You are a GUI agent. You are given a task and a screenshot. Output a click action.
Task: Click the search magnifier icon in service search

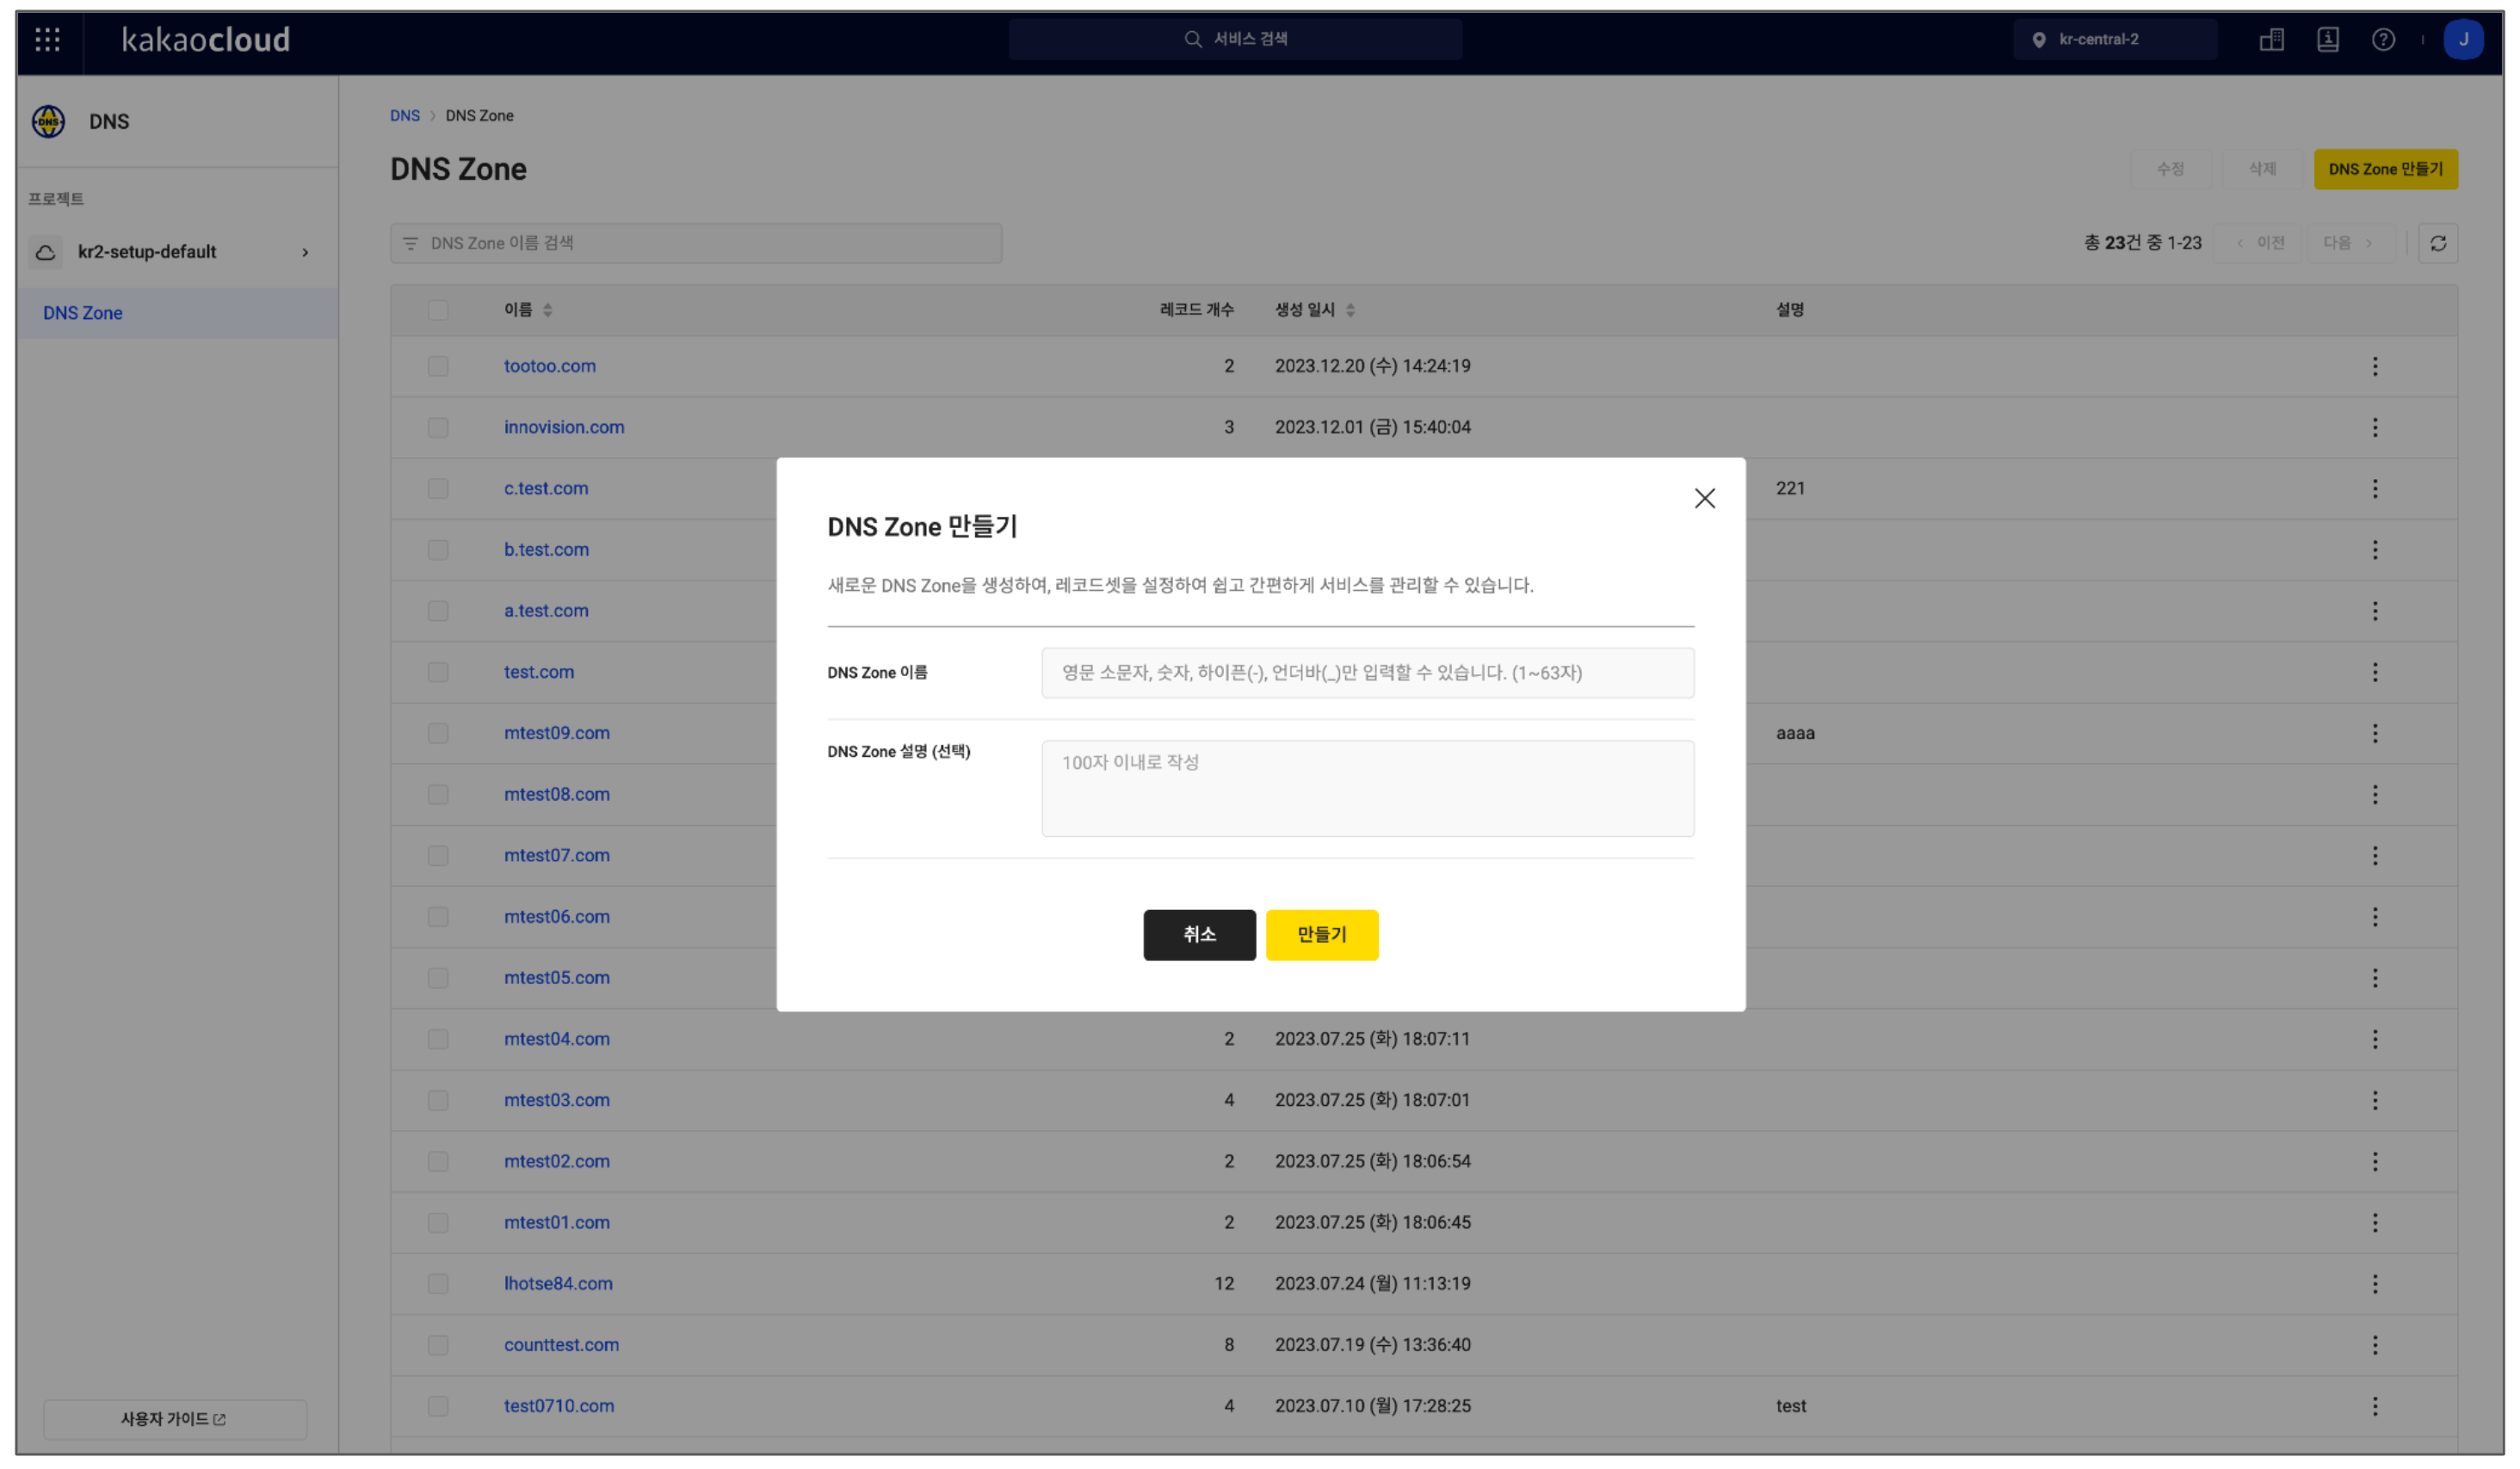(1192, 39)
